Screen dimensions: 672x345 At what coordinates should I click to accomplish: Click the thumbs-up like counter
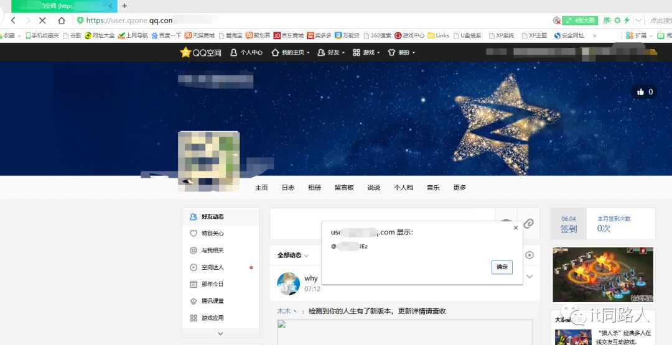[644, 91]
